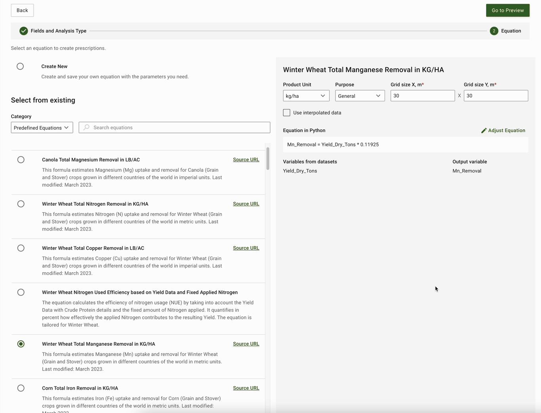541x413 pixels.
Task: Click the pencil icon beside Adjust Equation
Action: coord(484,131)
